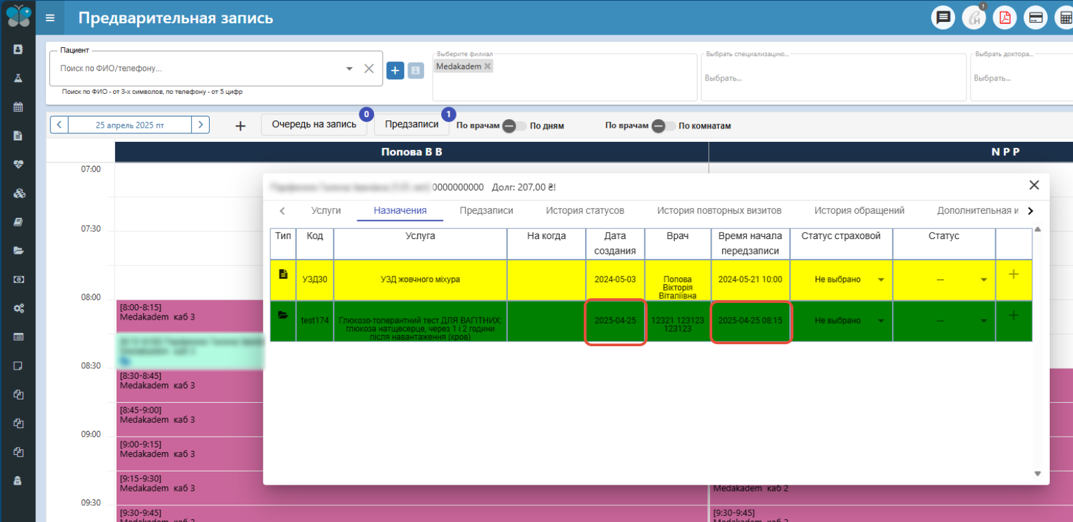Open the credit card payment icon
The height and width of the screenshot is (522, 1073).
coord(1036,18)
